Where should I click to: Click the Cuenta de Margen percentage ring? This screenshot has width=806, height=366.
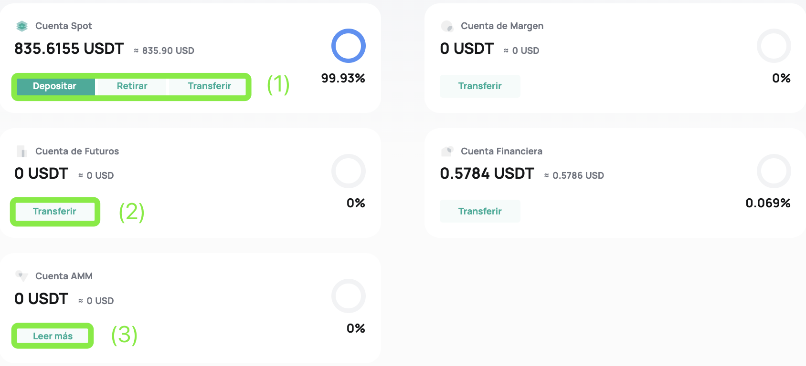[774, 46]
